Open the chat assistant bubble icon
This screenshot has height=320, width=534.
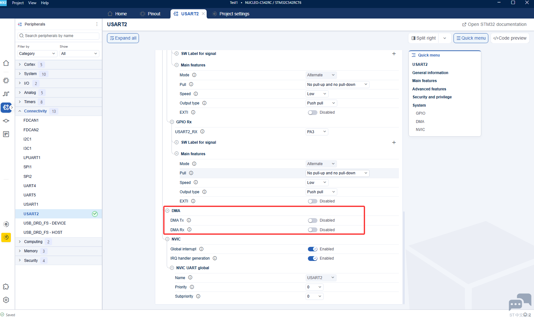520,302
